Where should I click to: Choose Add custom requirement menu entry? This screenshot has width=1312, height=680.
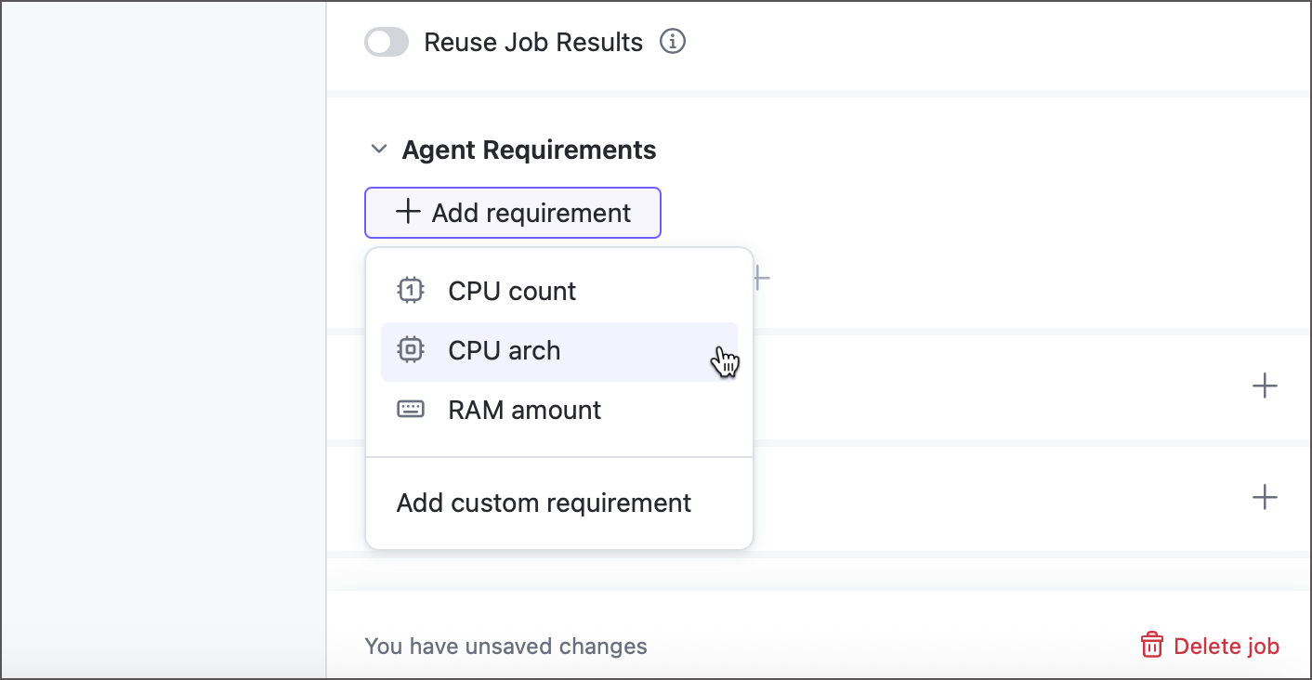click(x=544, y=503)
